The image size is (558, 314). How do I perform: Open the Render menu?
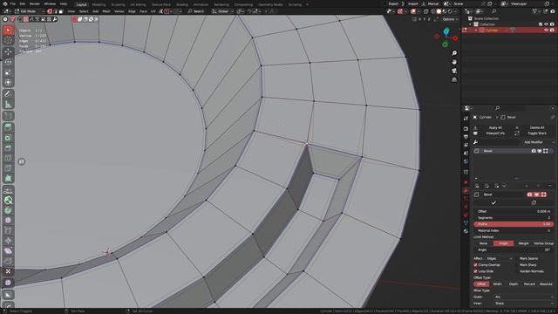pos(35,3)
